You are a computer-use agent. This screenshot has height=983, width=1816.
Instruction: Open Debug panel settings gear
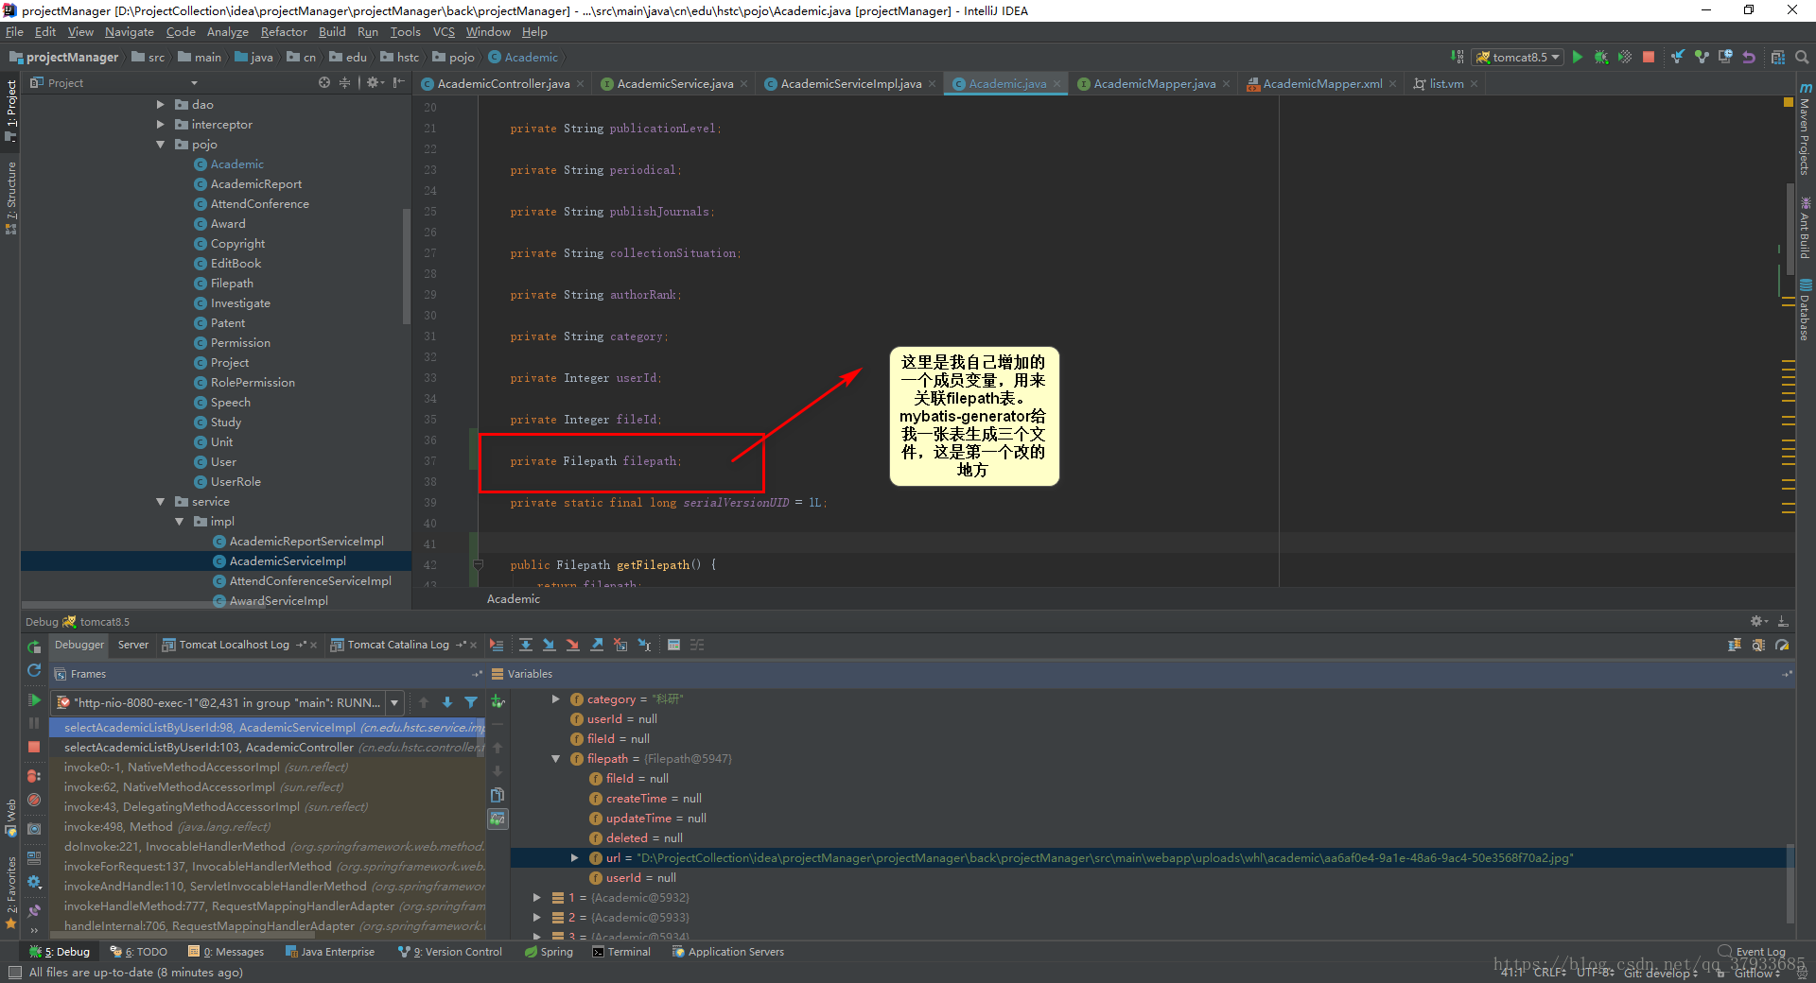[x=1757, y=622]
